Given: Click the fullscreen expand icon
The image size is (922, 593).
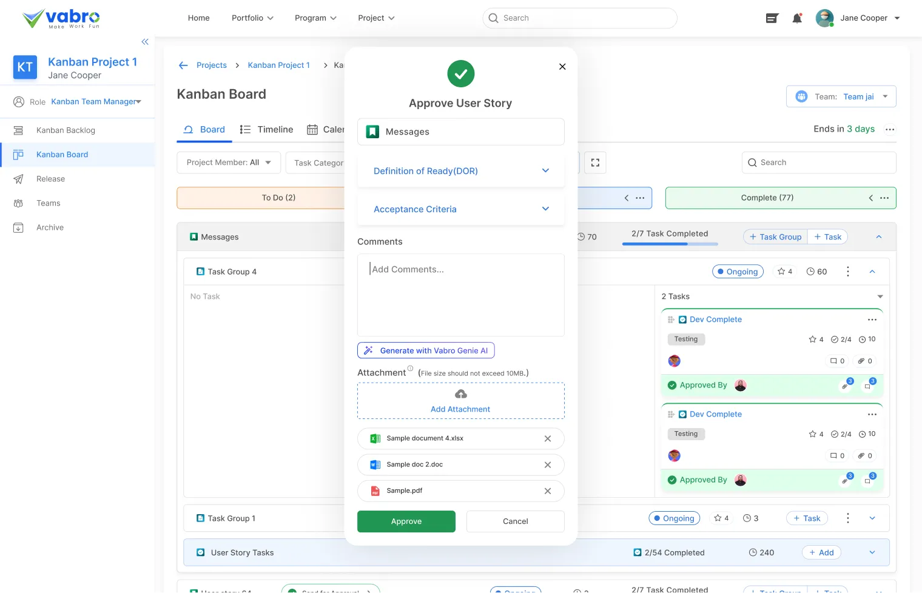Looking at the screenshot, I should pos(595,162).
